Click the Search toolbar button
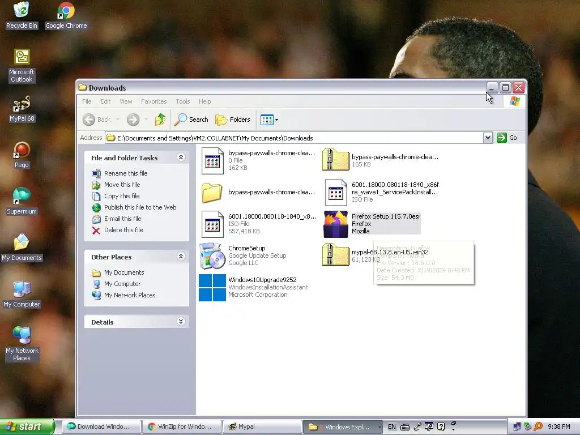Screen dimensions: 580x435 click(191, 119)
